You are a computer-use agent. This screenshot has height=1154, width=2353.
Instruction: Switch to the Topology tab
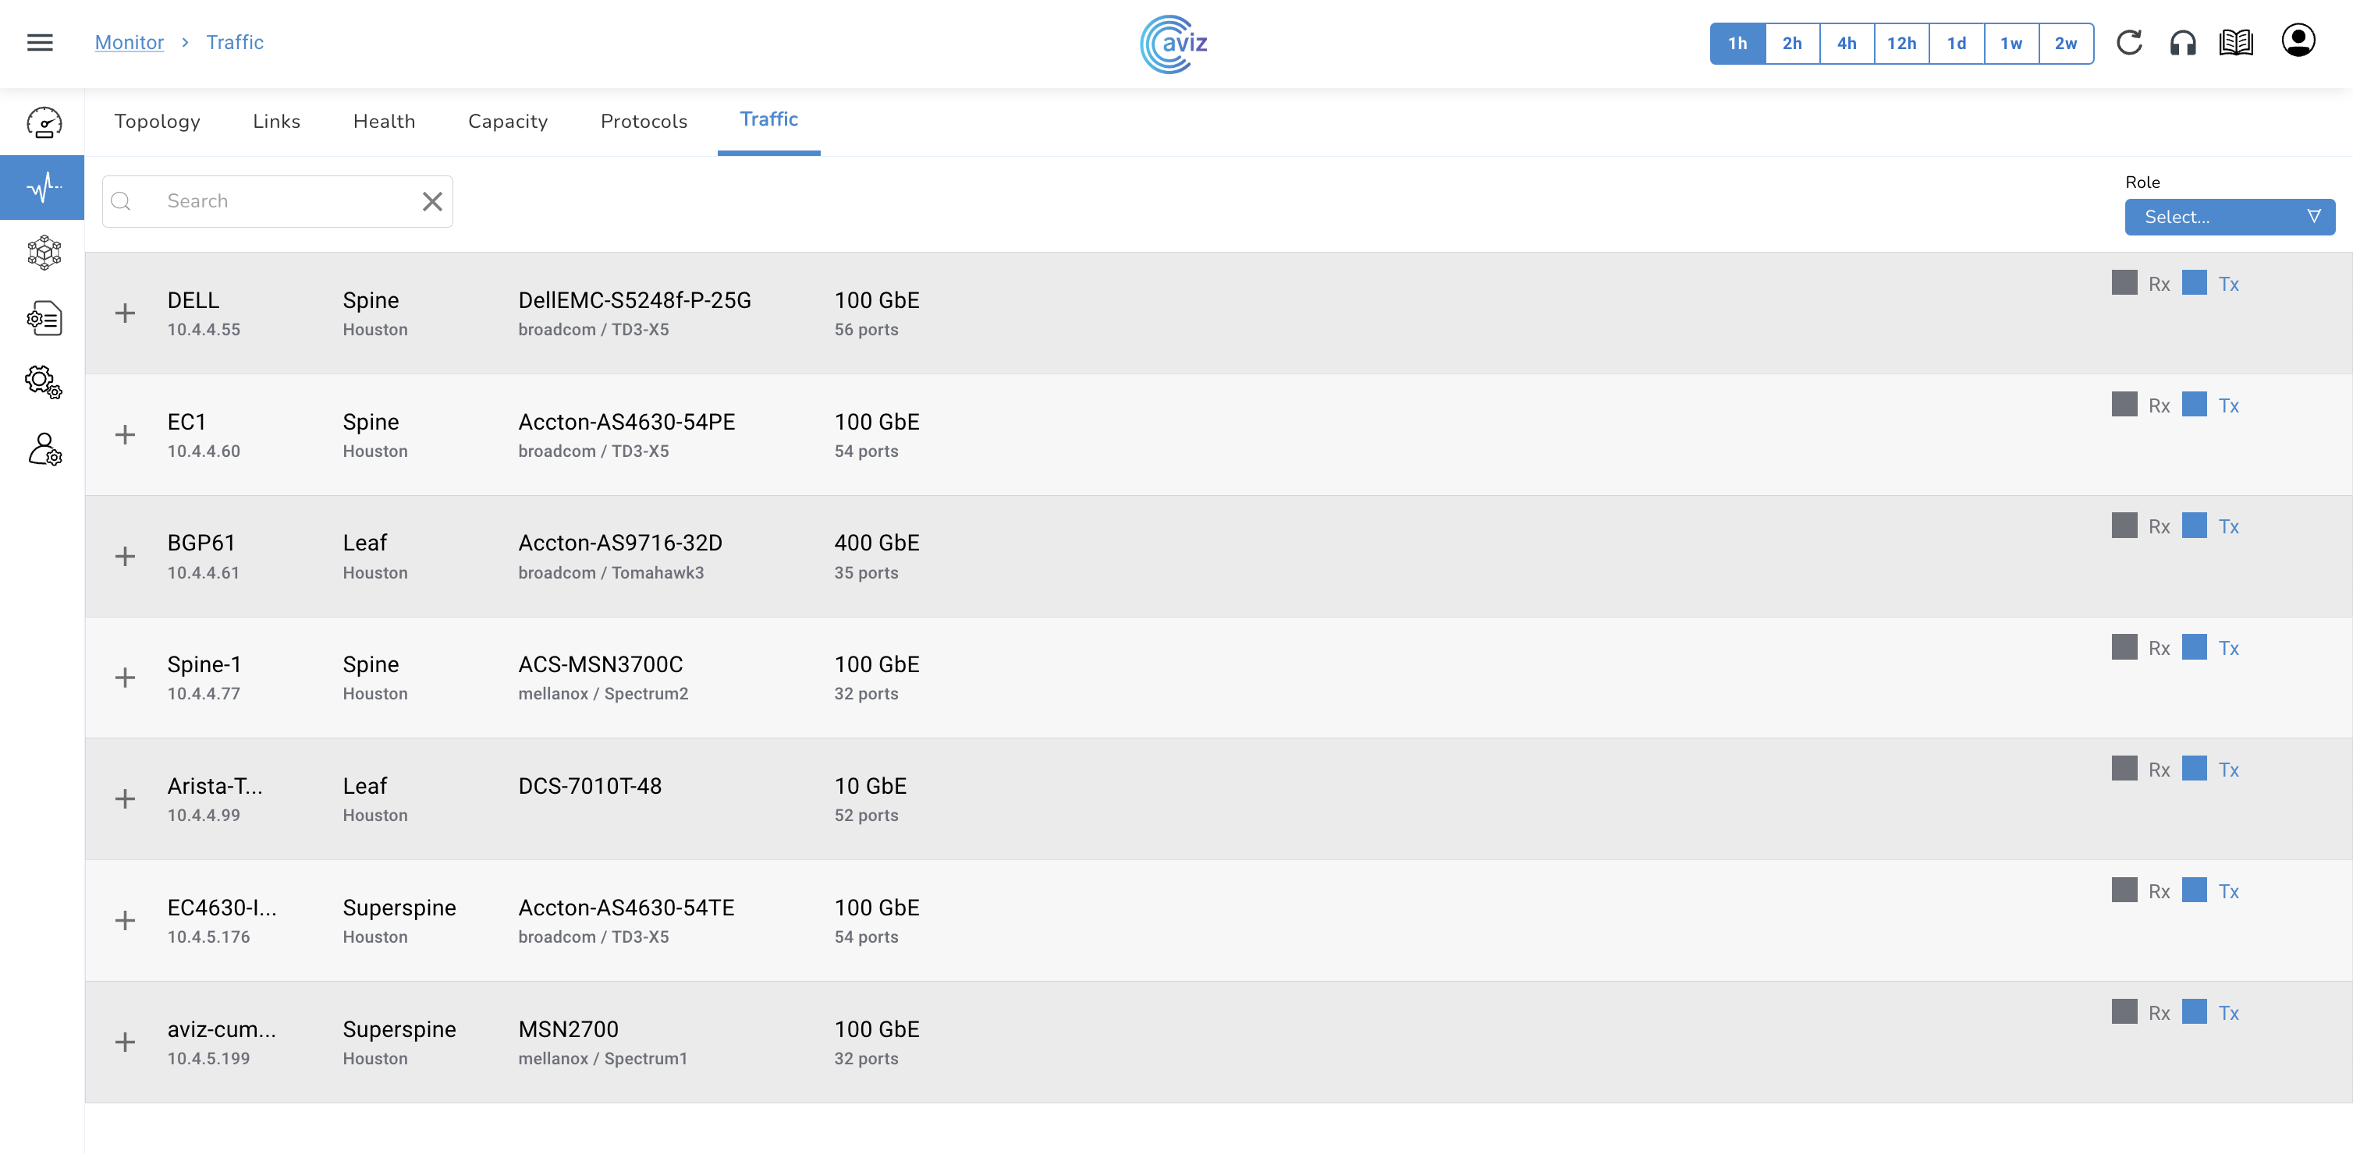(x=157, y=122)
